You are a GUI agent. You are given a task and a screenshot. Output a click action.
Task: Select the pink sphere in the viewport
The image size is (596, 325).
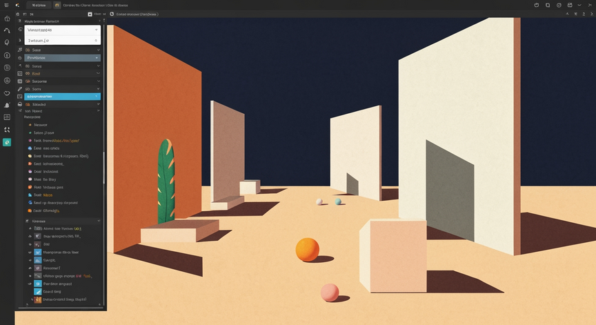(330, 293)
